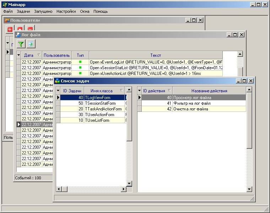270x213 pixels.
Task: Click log text Open xEventLogList
Action: [x=156, y=62]
